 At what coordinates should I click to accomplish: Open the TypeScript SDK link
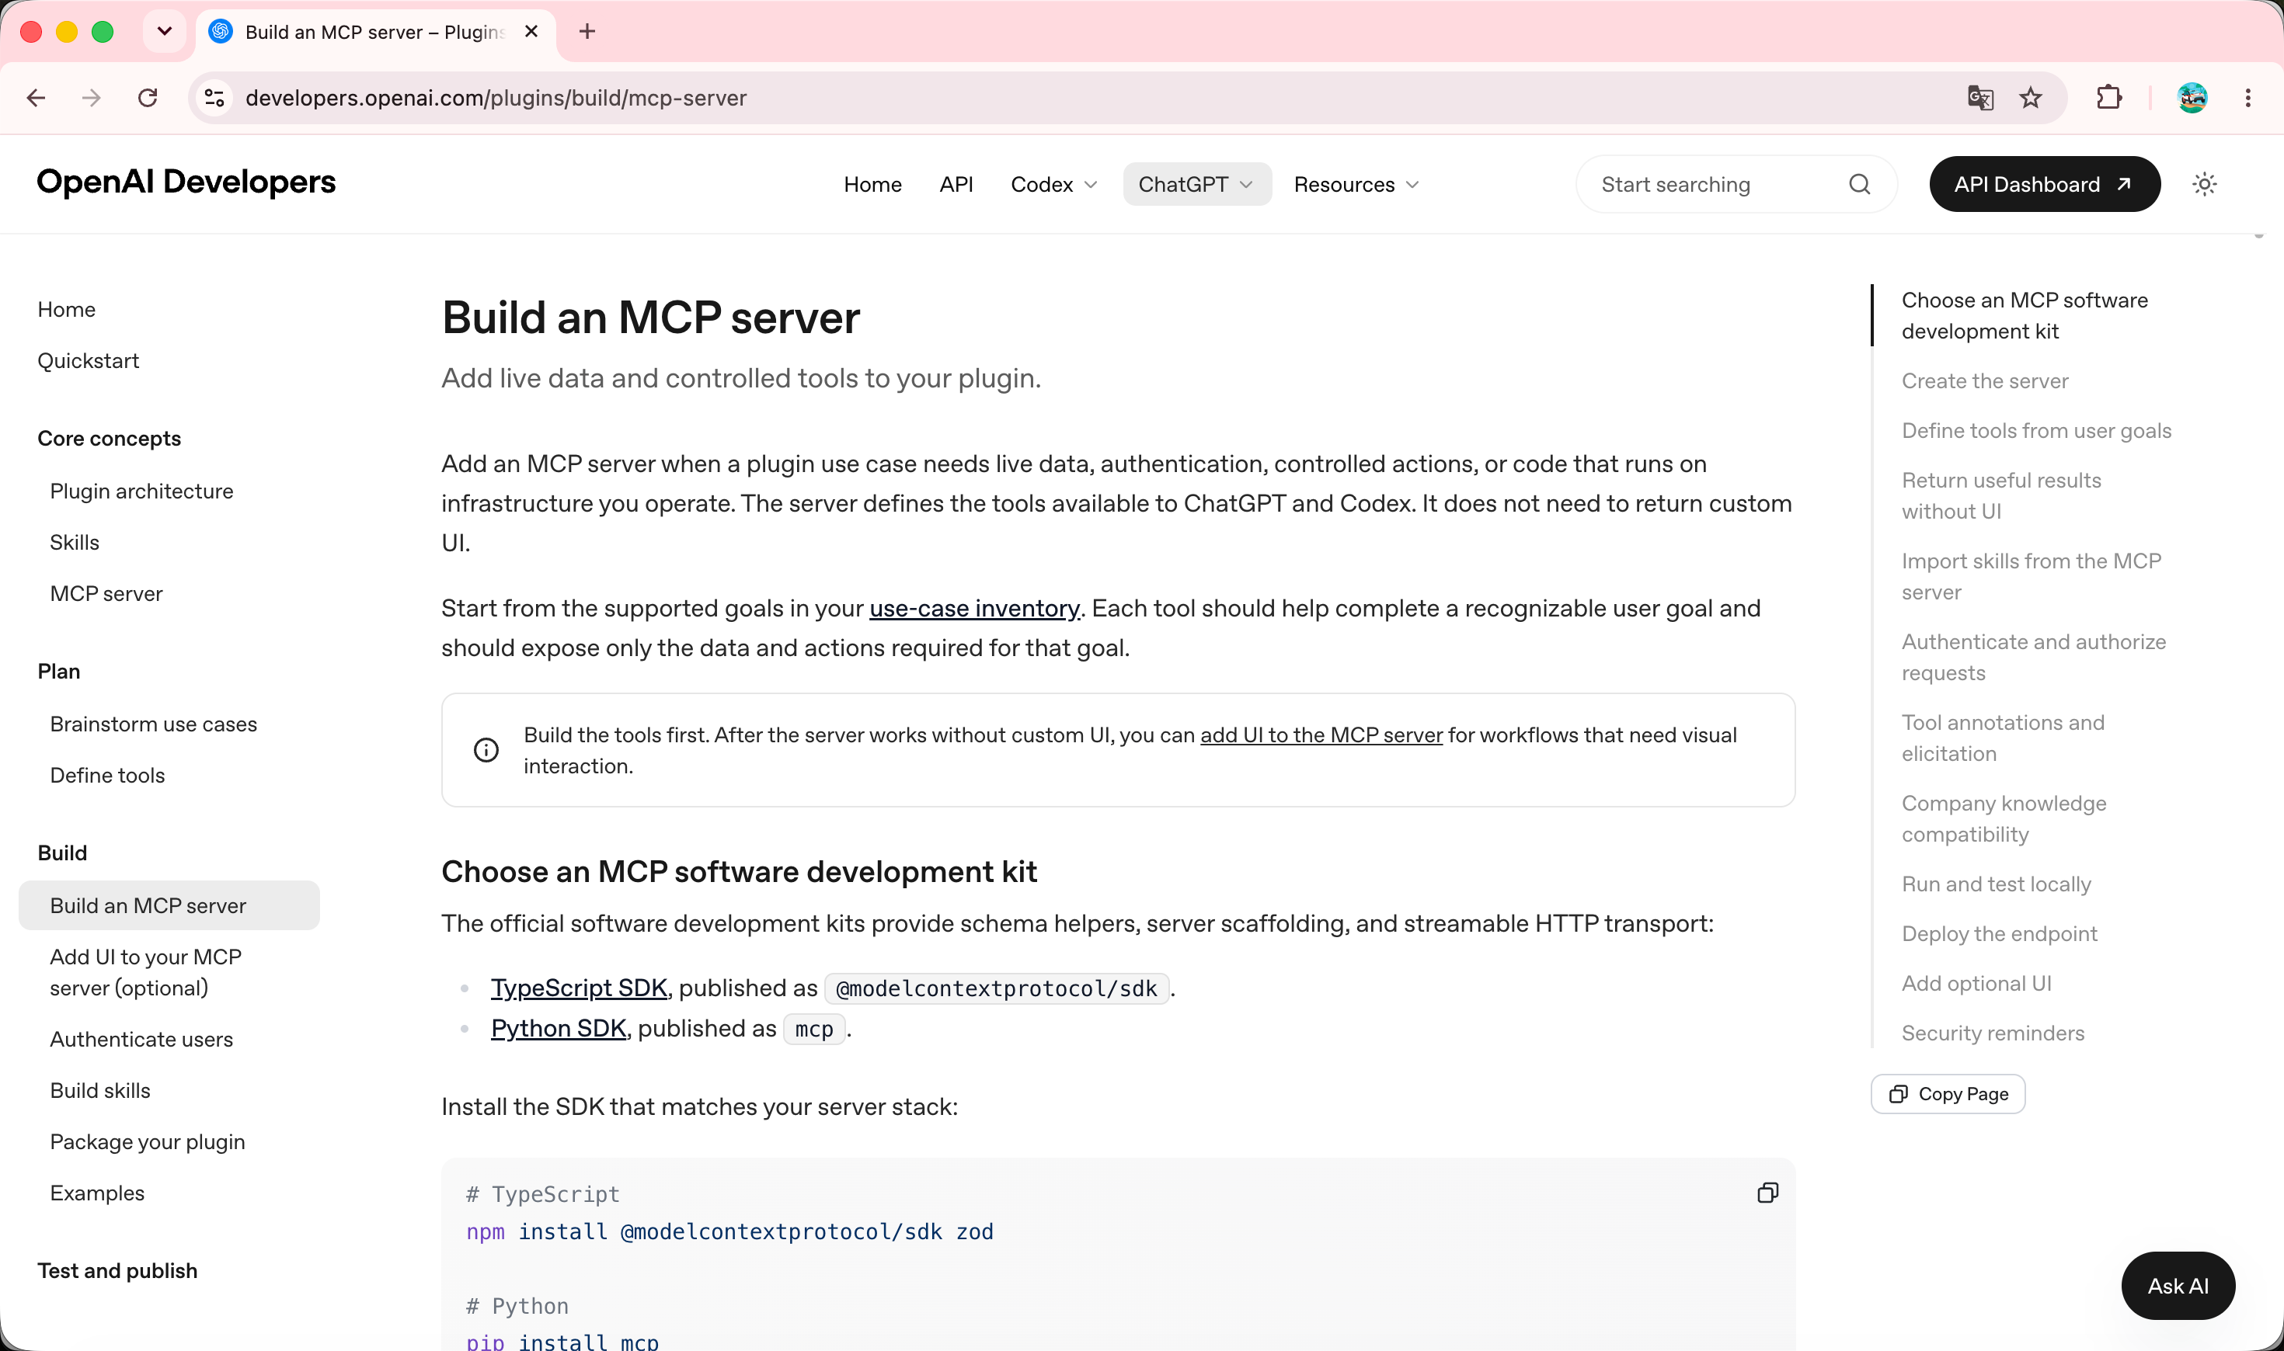(x=580, y=988)
